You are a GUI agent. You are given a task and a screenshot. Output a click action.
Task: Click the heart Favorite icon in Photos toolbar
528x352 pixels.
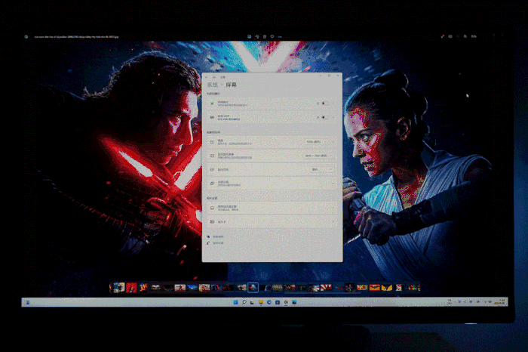272,36
